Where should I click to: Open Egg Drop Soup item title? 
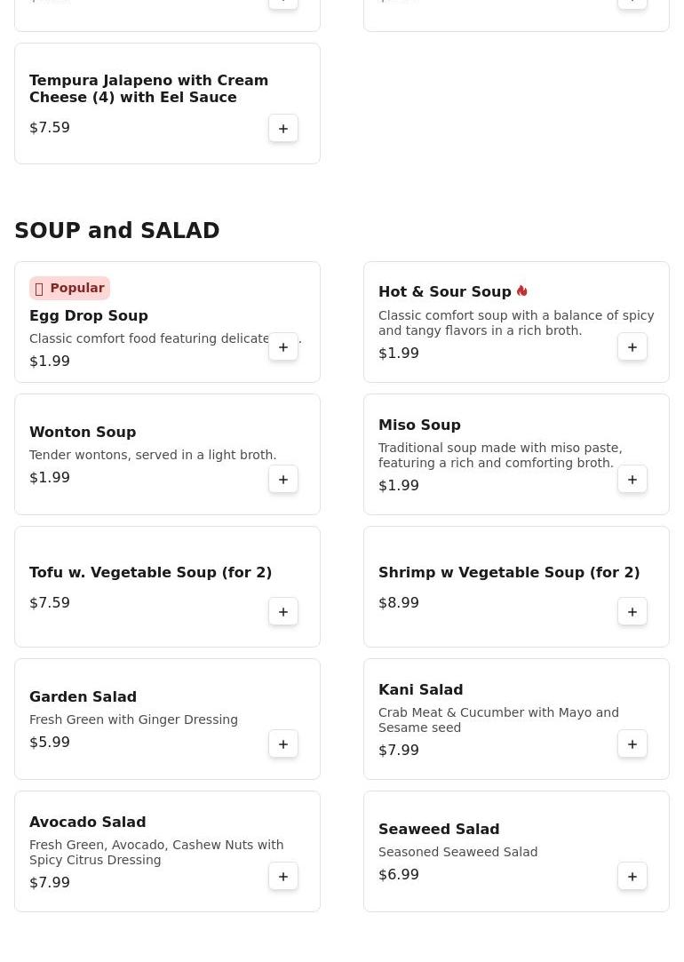pyautogui.click(x=88, y=315)
